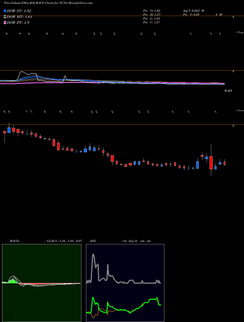
Task: Click the chart title mentioning MunafaSutra.com
Action: coord(48,3)
